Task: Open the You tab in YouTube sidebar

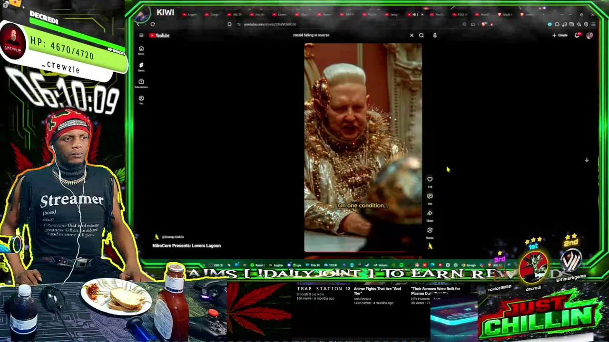Action: pos(141,100)
